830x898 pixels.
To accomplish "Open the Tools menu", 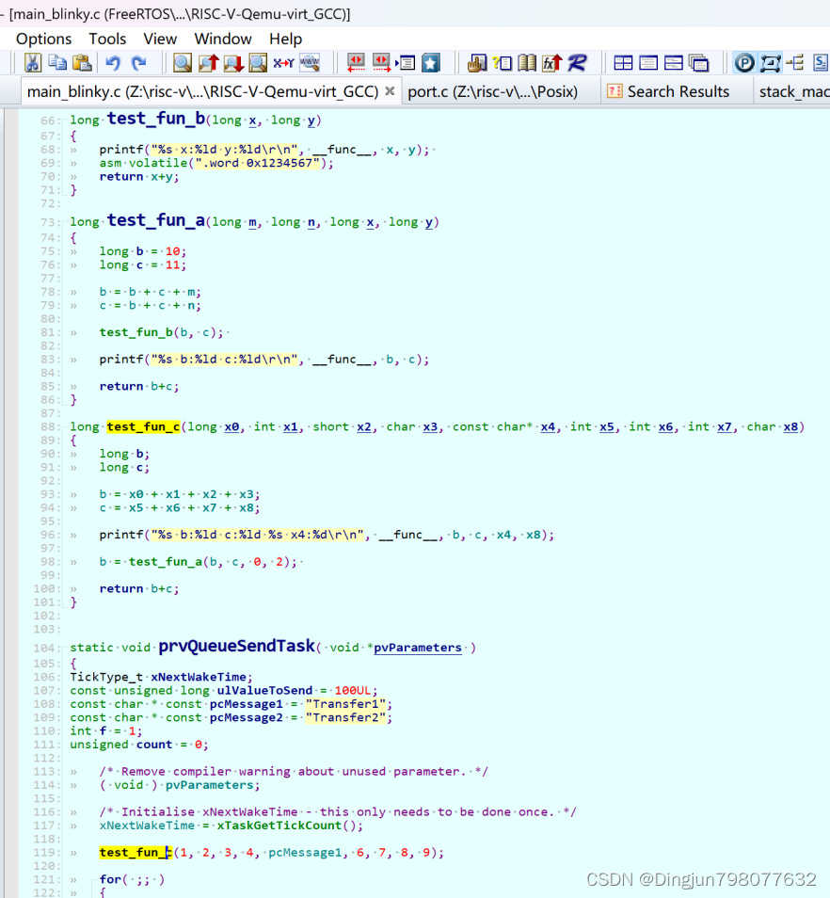I will pyautogui.click(x=107, y=39).
